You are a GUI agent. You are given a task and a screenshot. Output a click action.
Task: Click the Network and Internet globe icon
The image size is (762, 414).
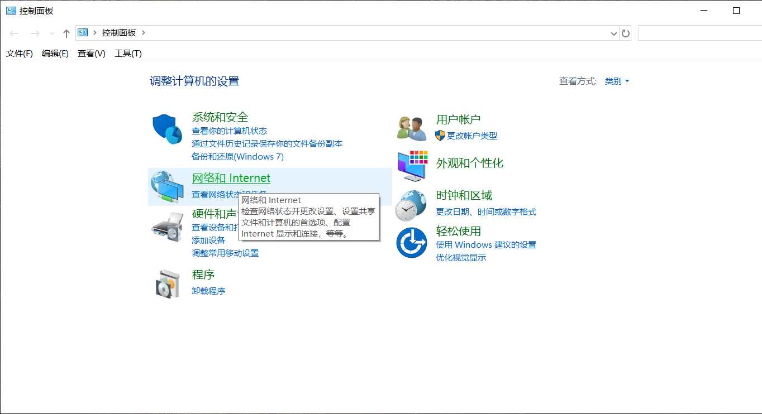(x=168, y=187)
